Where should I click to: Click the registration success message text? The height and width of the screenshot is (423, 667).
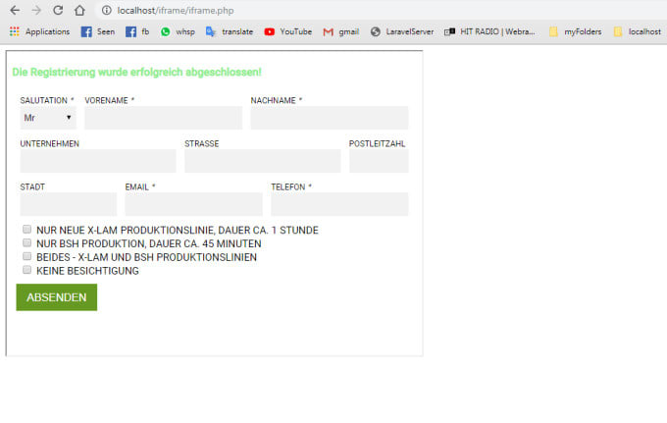(136, 72)
